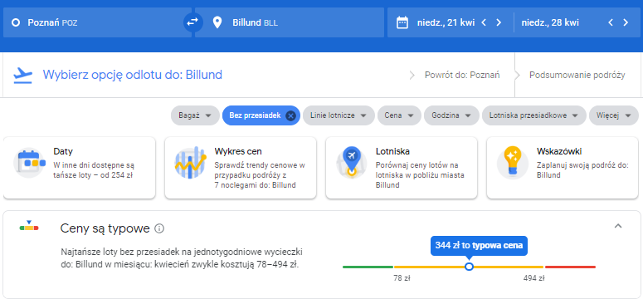Edit the Poznań POZ origin field
Viewport: 643px width, 304px height.
97,22
